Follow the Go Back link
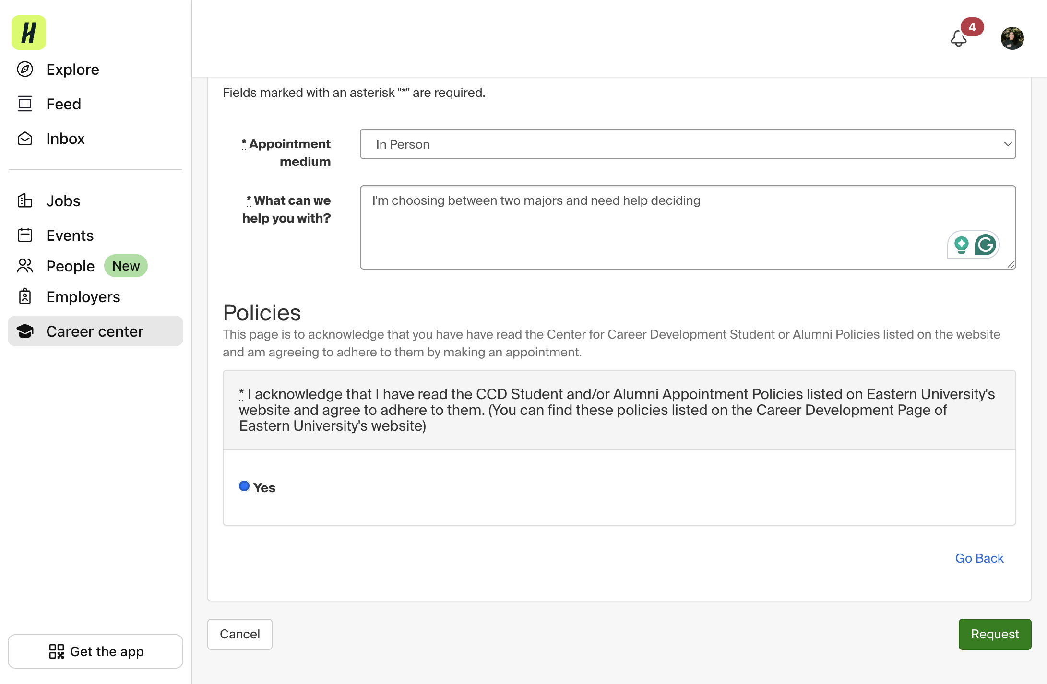The image size is (1047, 684). click(x=979, y=558)
